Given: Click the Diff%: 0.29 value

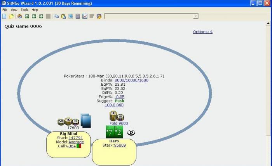Looking at the screenshot, I should coord(119,93).
